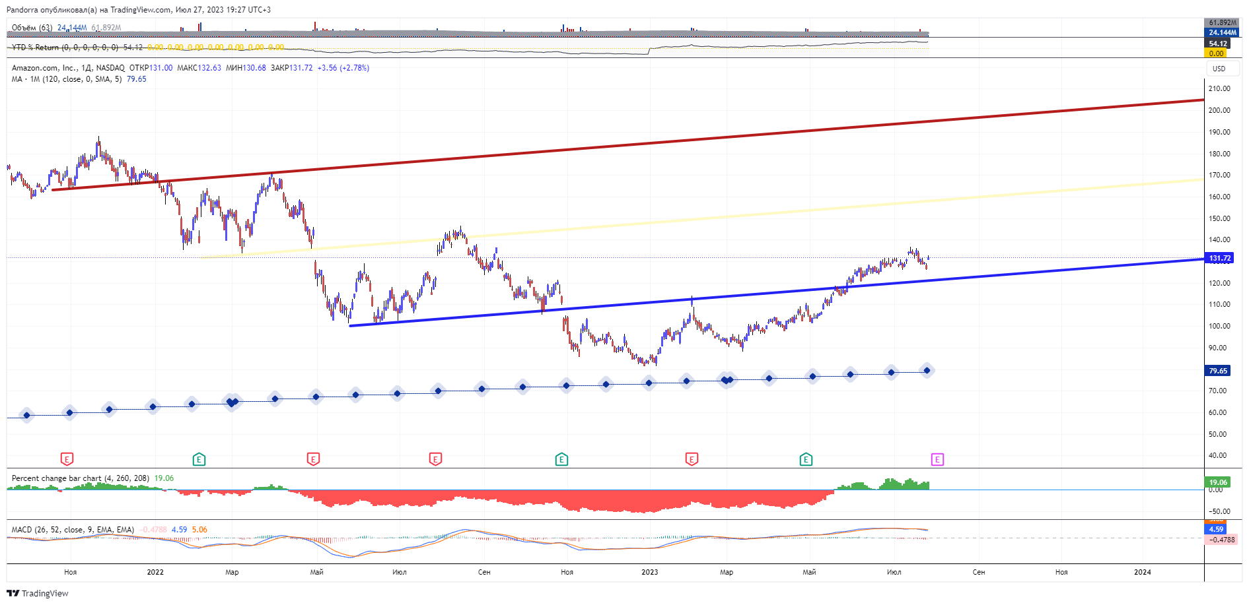Click the pink -0.4788 MACD histogram label
The image size is (1249, 605).
coord(1221,539)
